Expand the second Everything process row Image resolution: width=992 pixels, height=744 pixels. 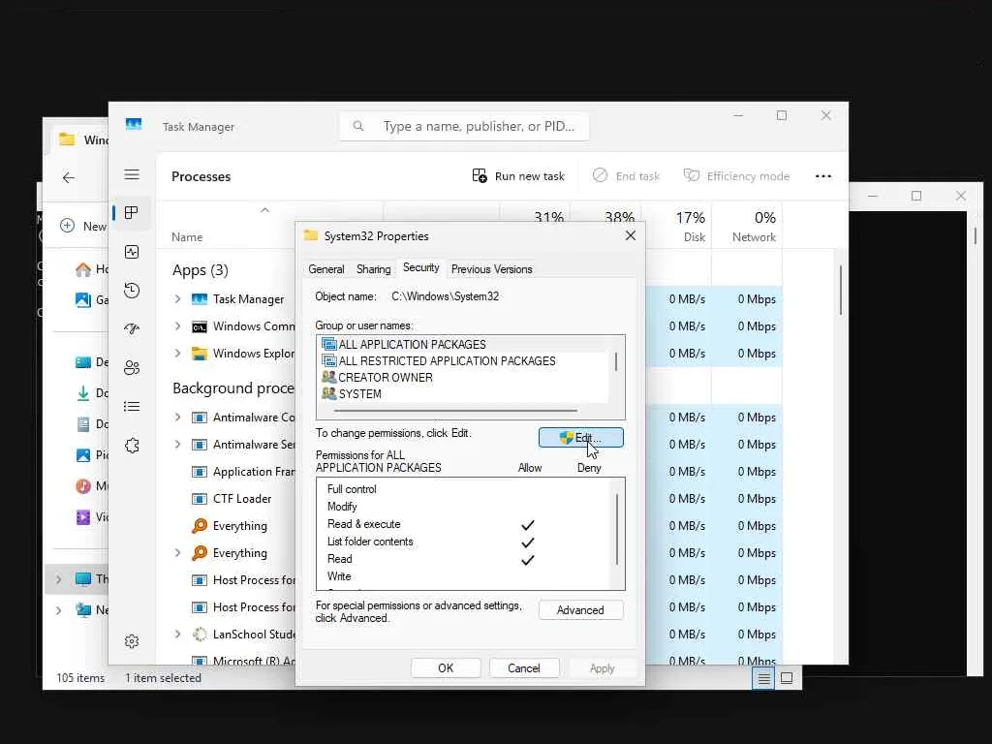(178, 553)
